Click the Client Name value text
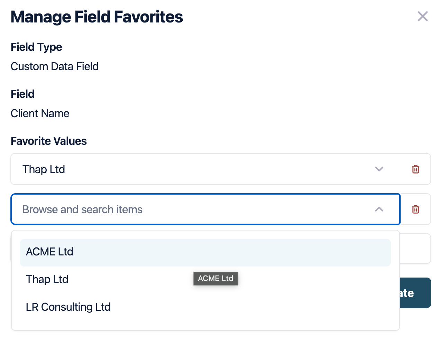Screen dimensions: 438x337 coord(40,113)
